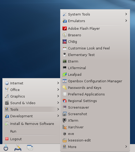Open the main menu launcher on the panel
This screenshot has width=135, height=152.
pyautogui.click(x=6, y=148)
